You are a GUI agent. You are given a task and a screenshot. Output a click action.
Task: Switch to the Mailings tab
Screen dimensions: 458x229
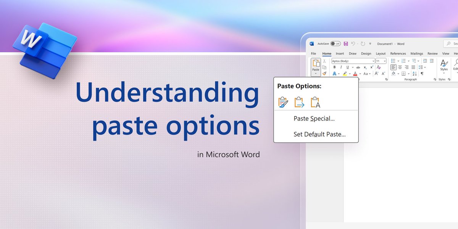[x=417, y=54]
